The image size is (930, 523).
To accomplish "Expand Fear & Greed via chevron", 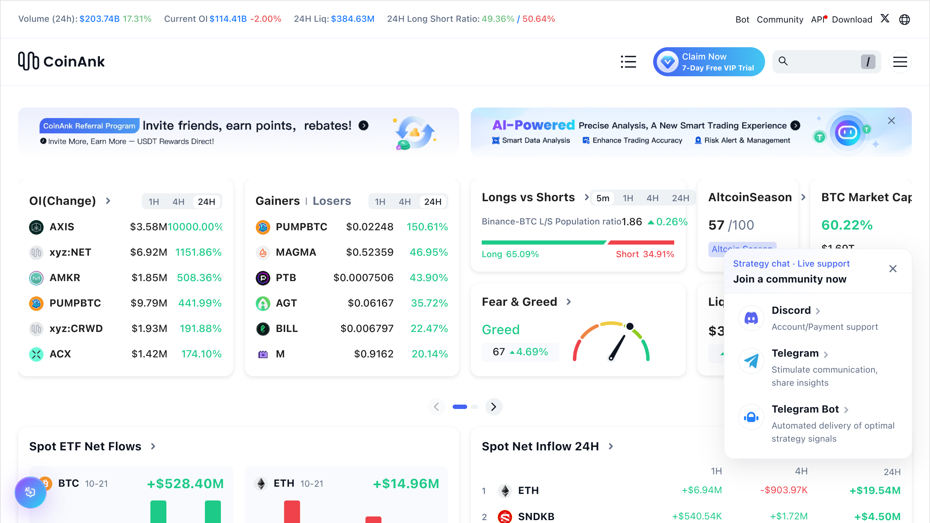I will click(x=569, y=302).
